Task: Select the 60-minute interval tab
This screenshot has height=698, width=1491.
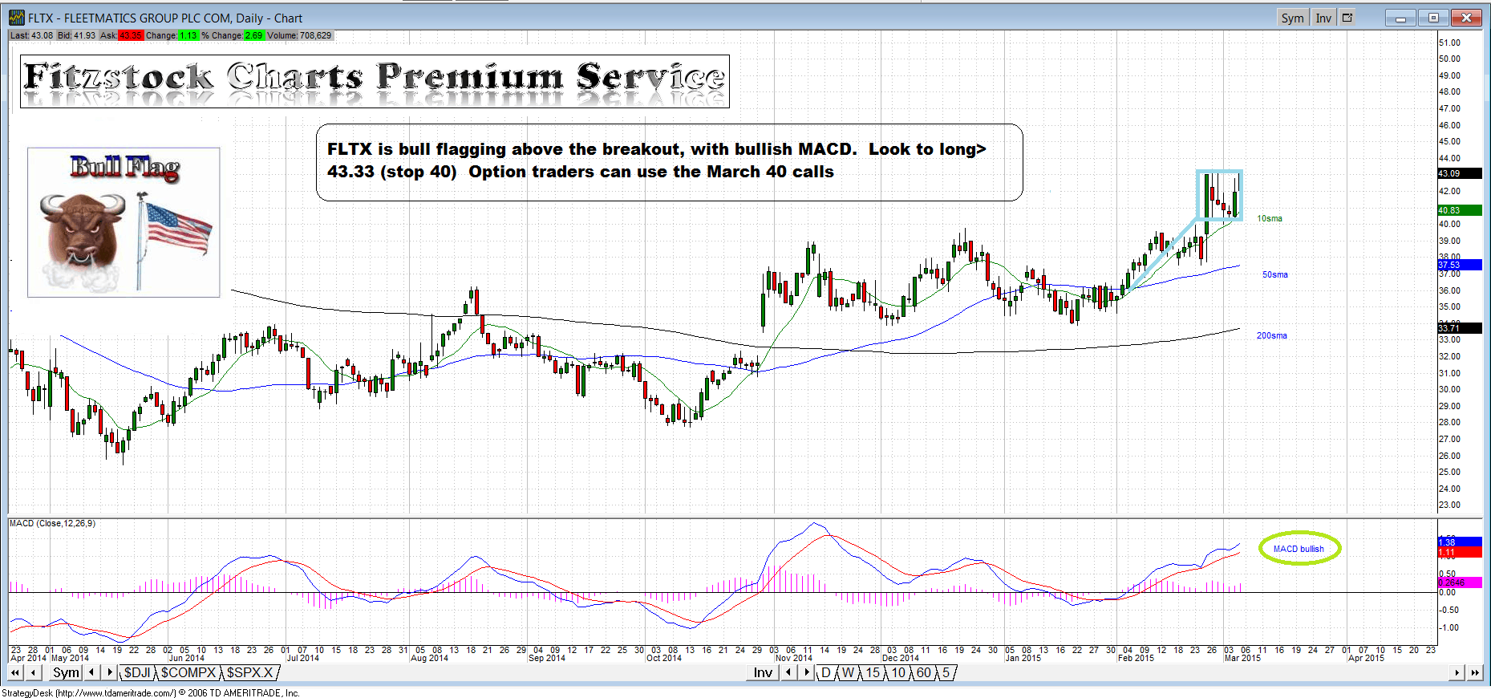Action: 924,673
